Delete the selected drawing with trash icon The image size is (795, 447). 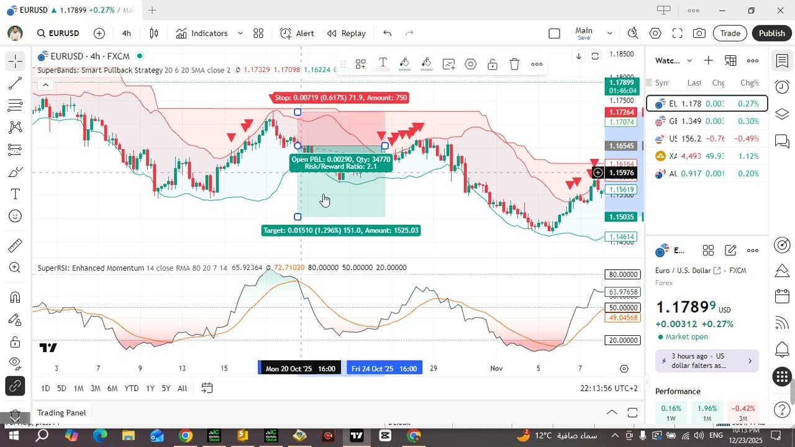[x=515, y=64]
